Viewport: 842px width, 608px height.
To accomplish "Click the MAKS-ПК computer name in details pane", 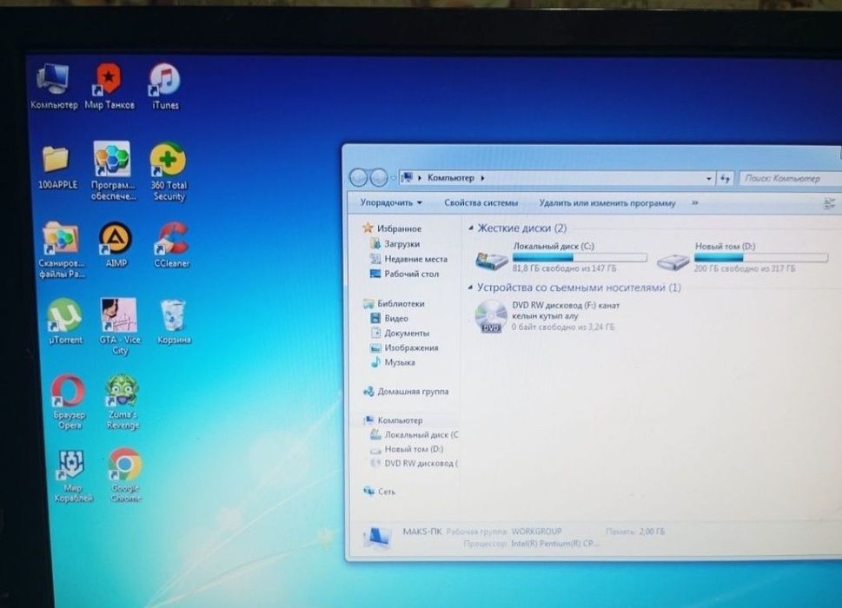I will click(422, 532).
